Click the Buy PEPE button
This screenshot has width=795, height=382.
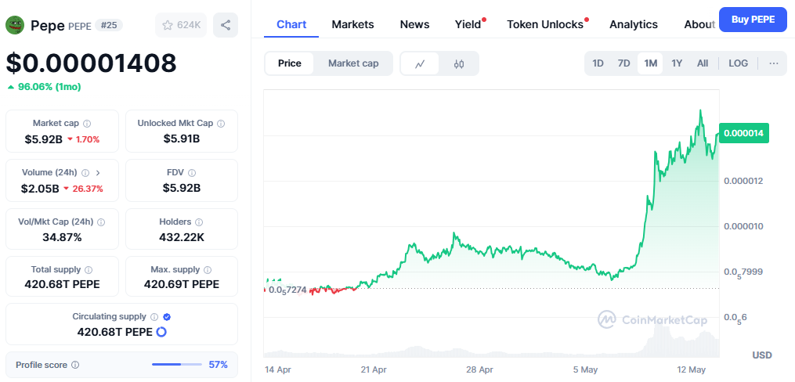pos(753,20)
